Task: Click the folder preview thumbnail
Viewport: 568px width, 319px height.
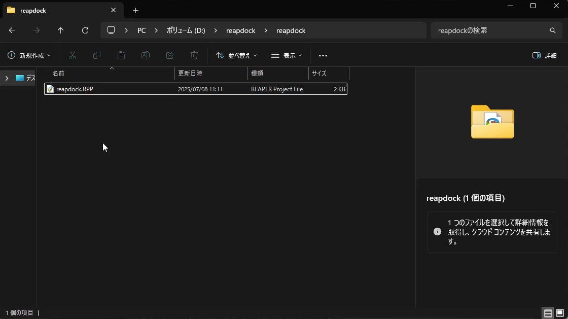Action: click(492, 122)
